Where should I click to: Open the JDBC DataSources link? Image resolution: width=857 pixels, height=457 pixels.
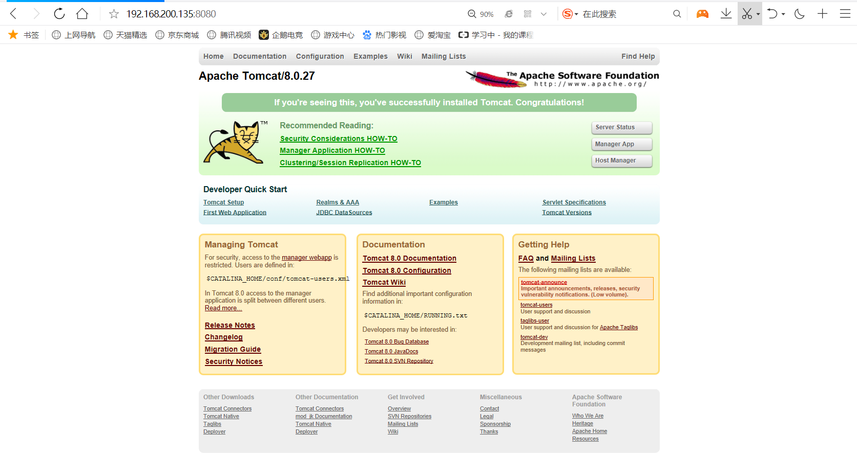pos(344,213)
